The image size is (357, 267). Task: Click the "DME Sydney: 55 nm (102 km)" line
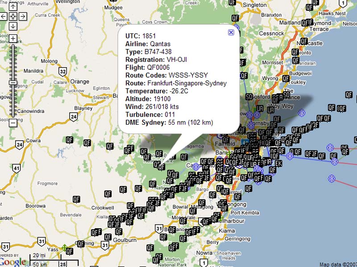(169, 122)
